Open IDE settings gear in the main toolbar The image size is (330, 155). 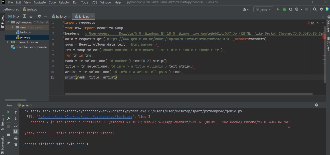(x=321, y=9)
